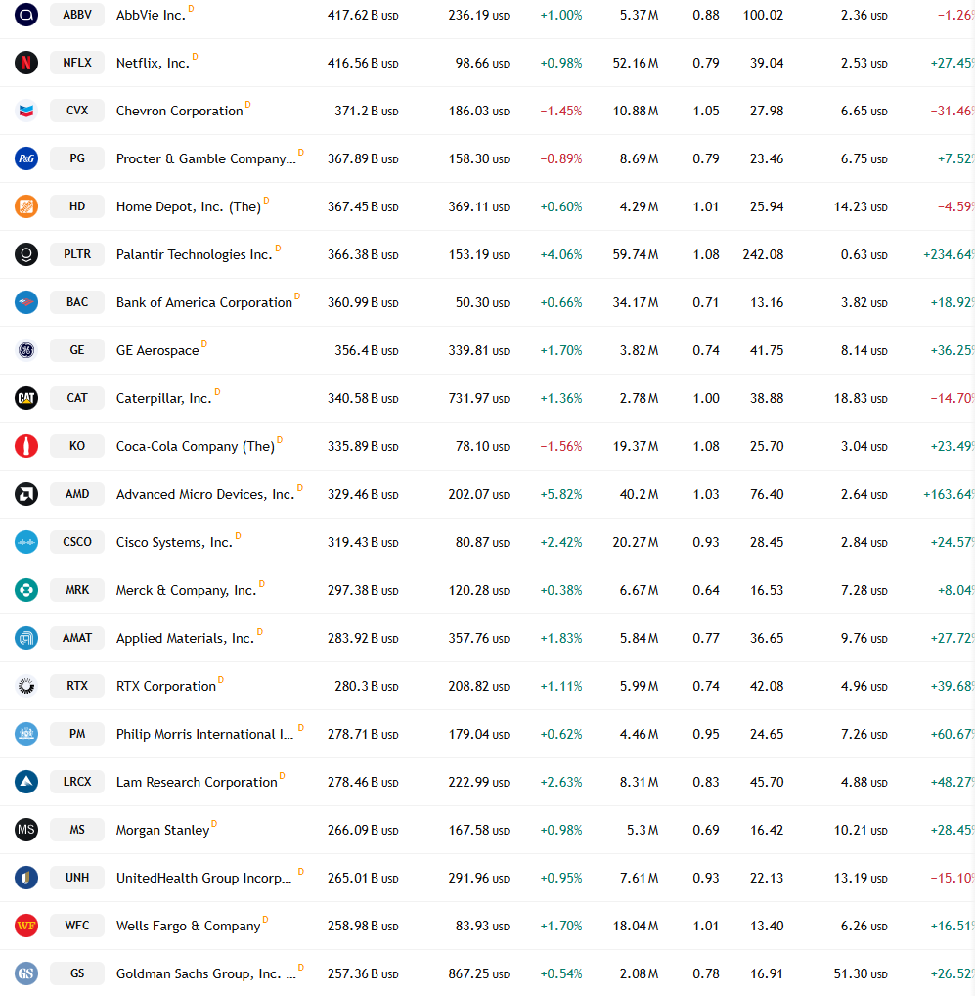Click the Chevron logo icon

[x=26, y=111]
